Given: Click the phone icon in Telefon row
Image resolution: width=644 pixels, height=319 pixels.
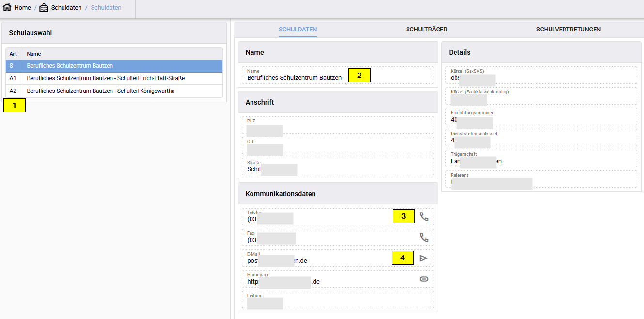Looking at the screenshot, I should 424,217.
